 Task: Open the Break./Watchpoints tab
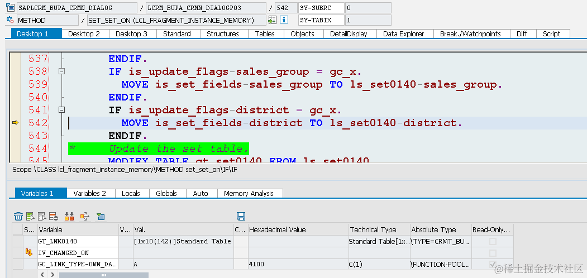point(472,33)
